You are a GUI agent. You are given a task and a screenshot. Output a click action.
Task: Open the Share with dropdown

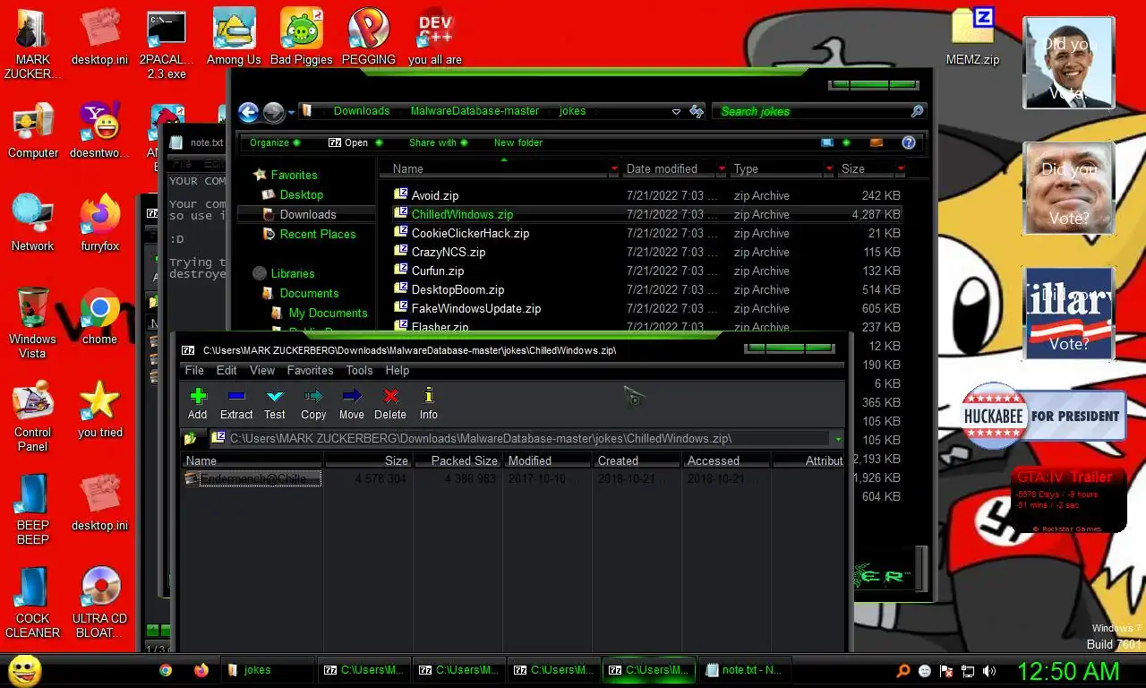click(438, 142)
